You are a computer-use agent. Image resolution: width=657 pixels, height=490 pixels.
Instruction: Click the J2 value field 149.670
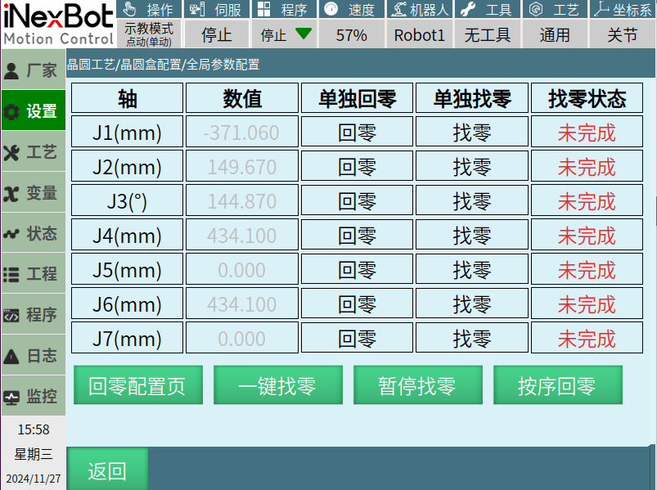coord(242,167)
